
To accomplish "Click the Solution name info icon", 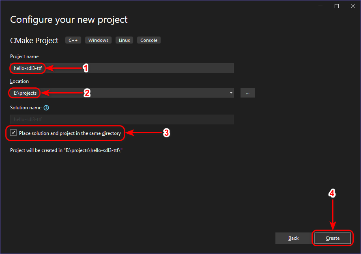I will tap(46, 108).
